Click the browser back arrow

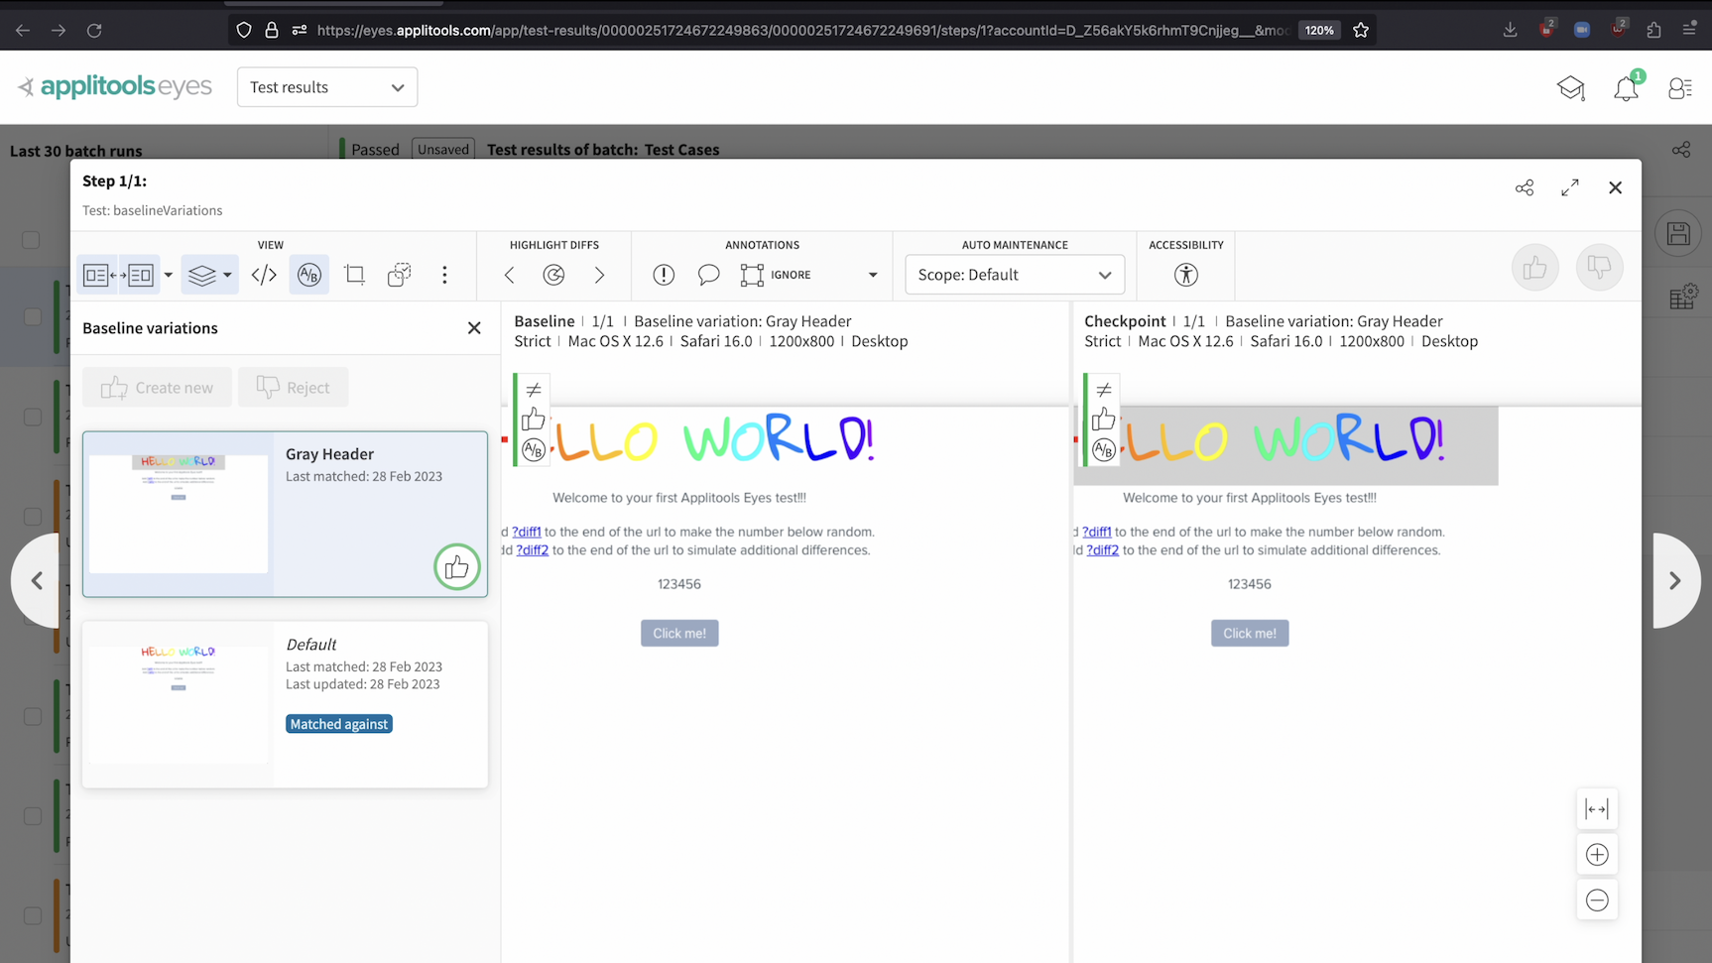[23, 30]
